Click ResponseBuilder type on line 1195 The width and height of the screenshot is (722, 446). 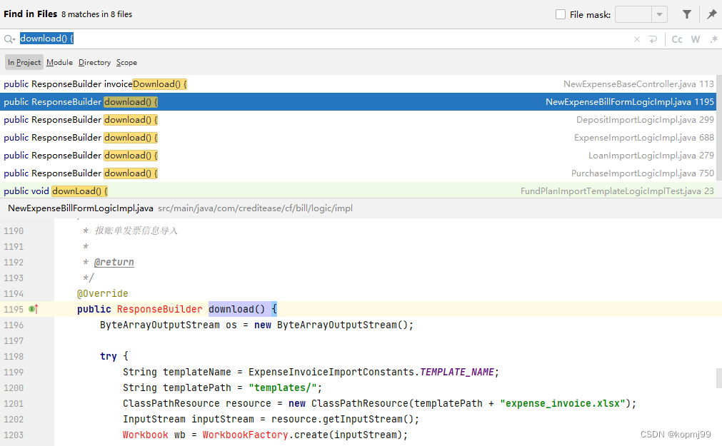(159, 309)
